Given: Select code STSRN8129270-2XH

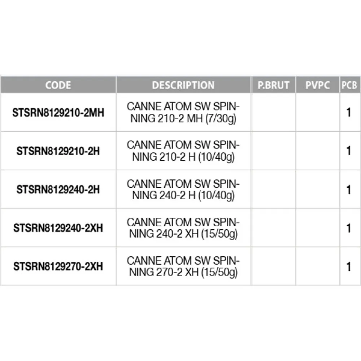Looking at the screenshot, I should (x=58, y=267).
